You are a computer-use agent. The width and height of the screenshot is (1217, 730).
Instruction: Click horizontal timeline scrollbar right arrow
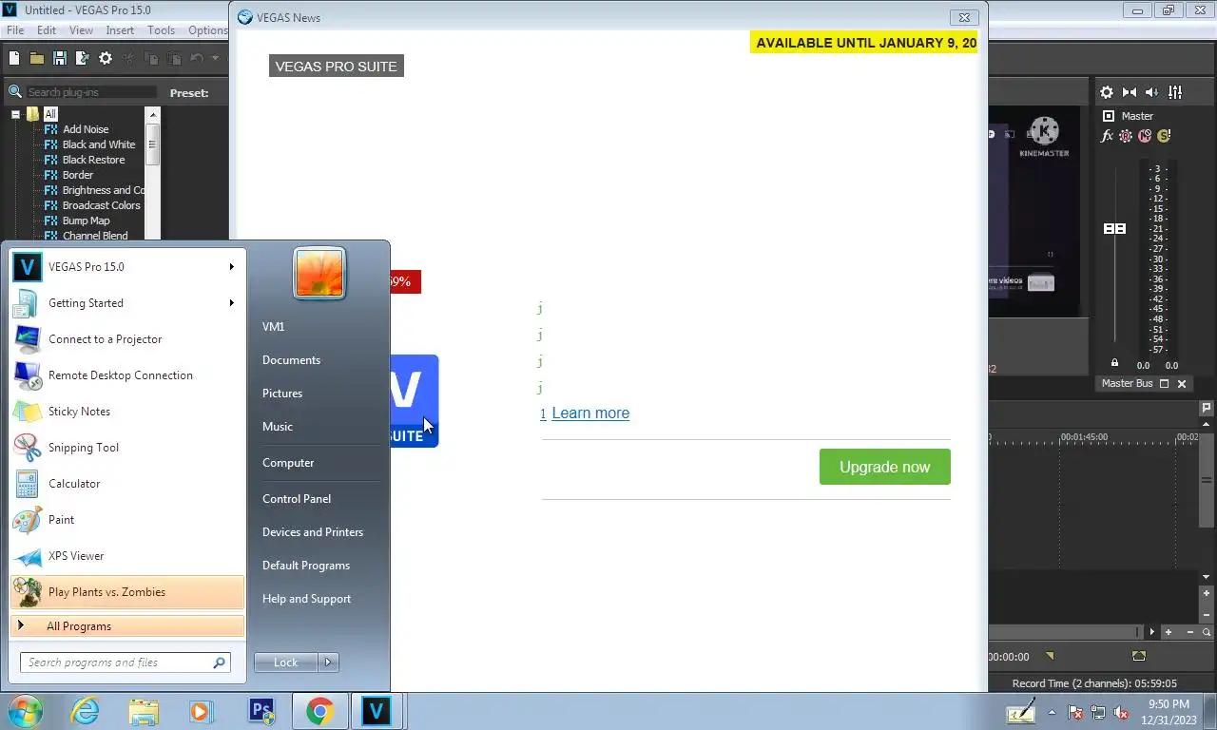[1152, 632]
